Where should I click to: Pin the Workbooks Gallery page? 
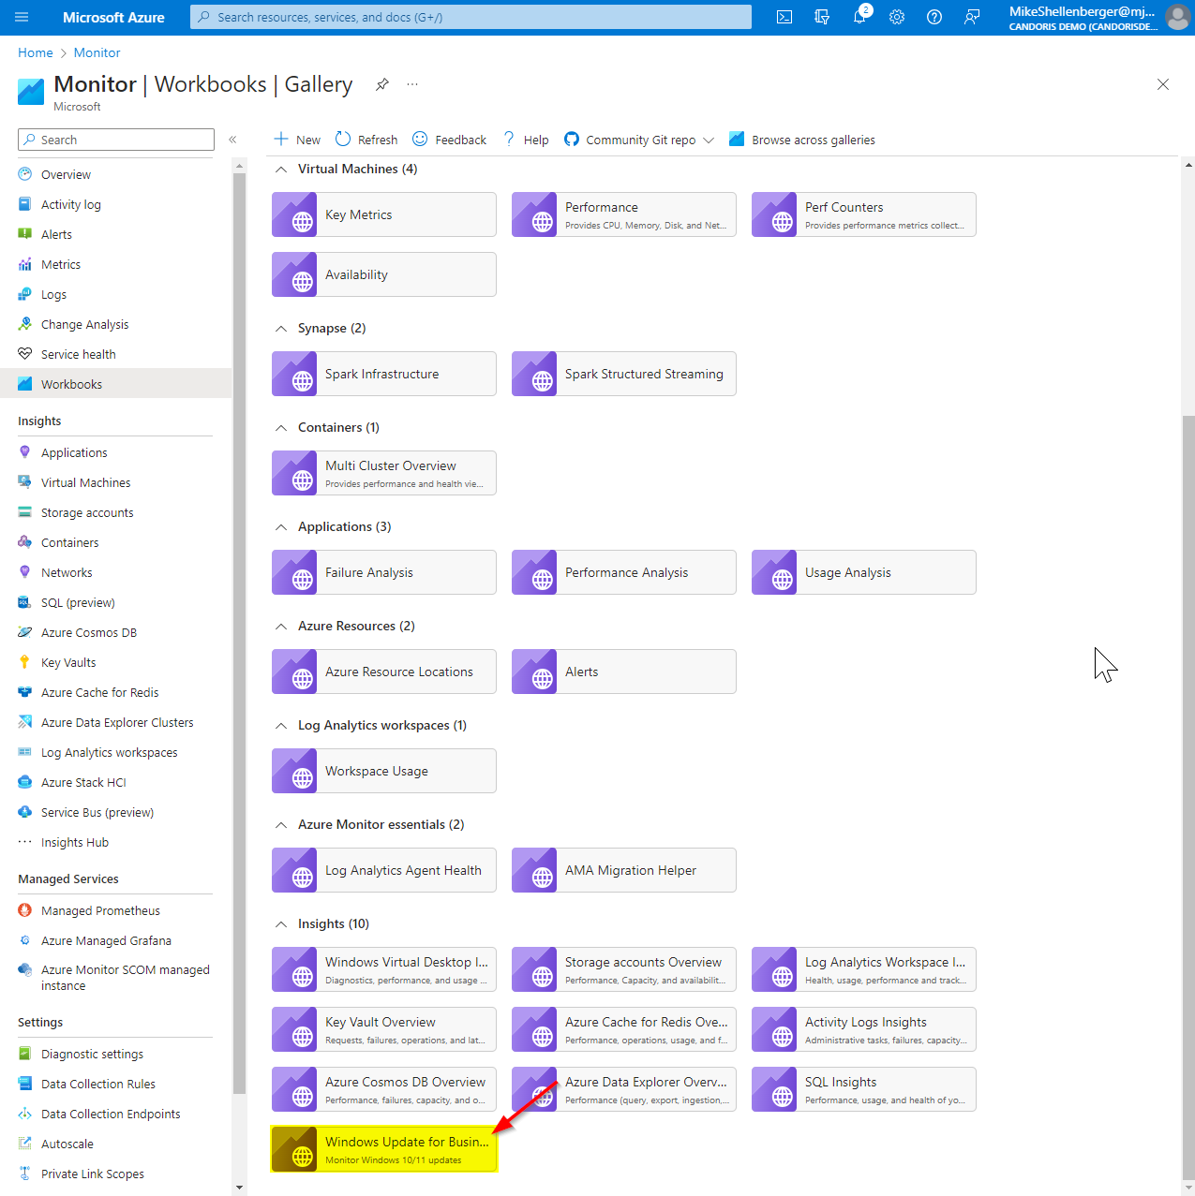(381, 84)
